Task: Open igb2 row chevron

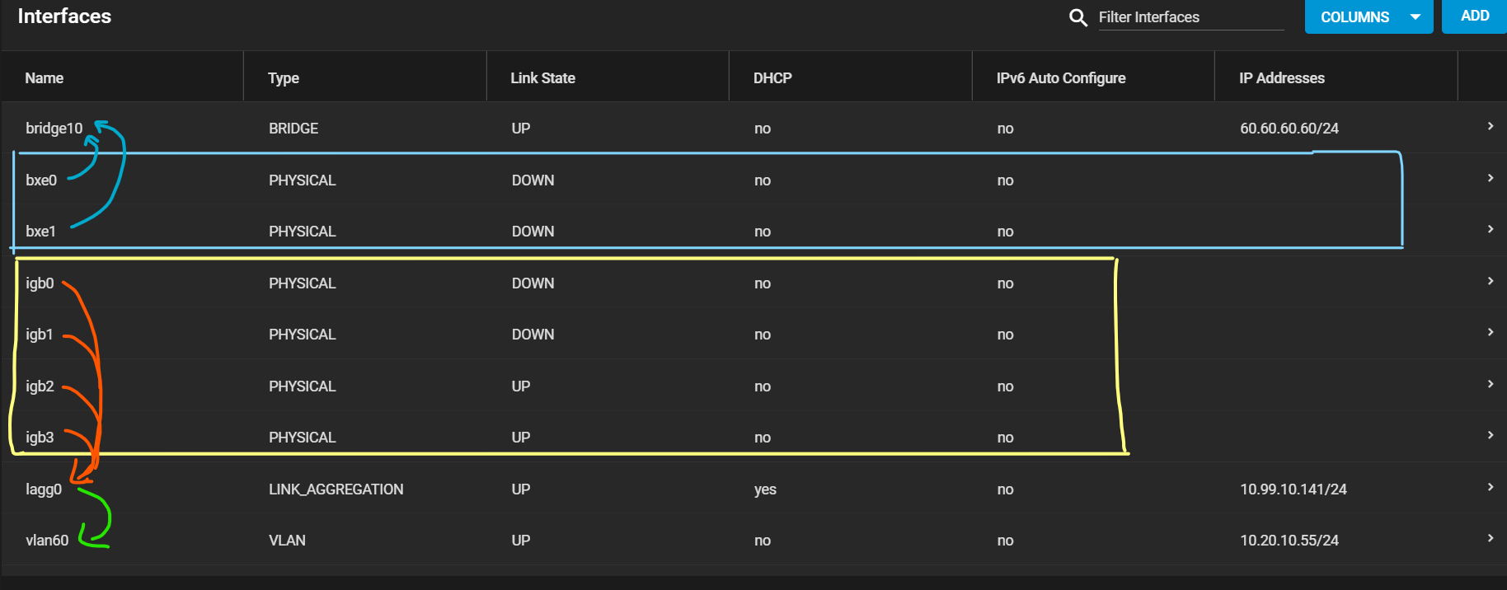Action: click(x=1491, y=384)
